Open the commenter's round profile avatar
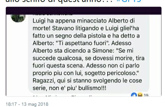This screenshot has height=107, width=165. pyautogui.click(x=18, y=18)
